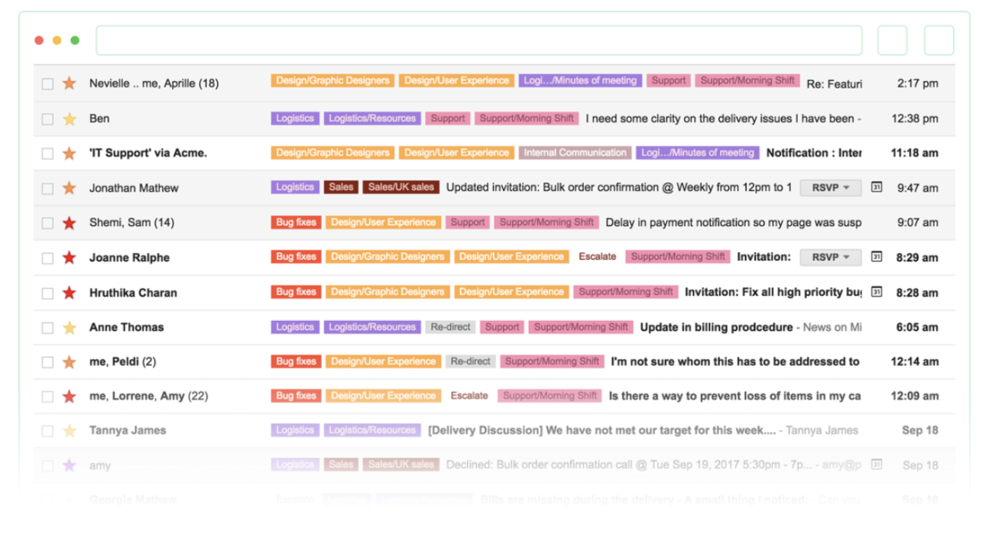
Task: Open RSVP dropdown on Jonathan Mathew's invitation
Action: [830, 187]
